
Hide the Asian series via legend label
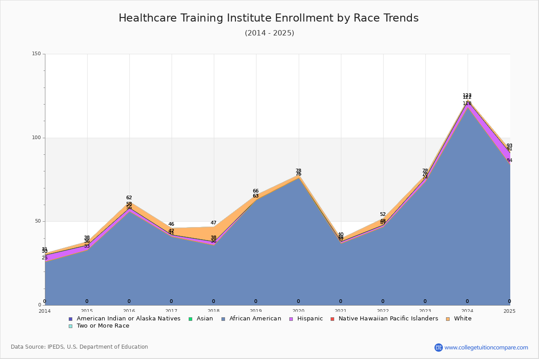[204, 319]
